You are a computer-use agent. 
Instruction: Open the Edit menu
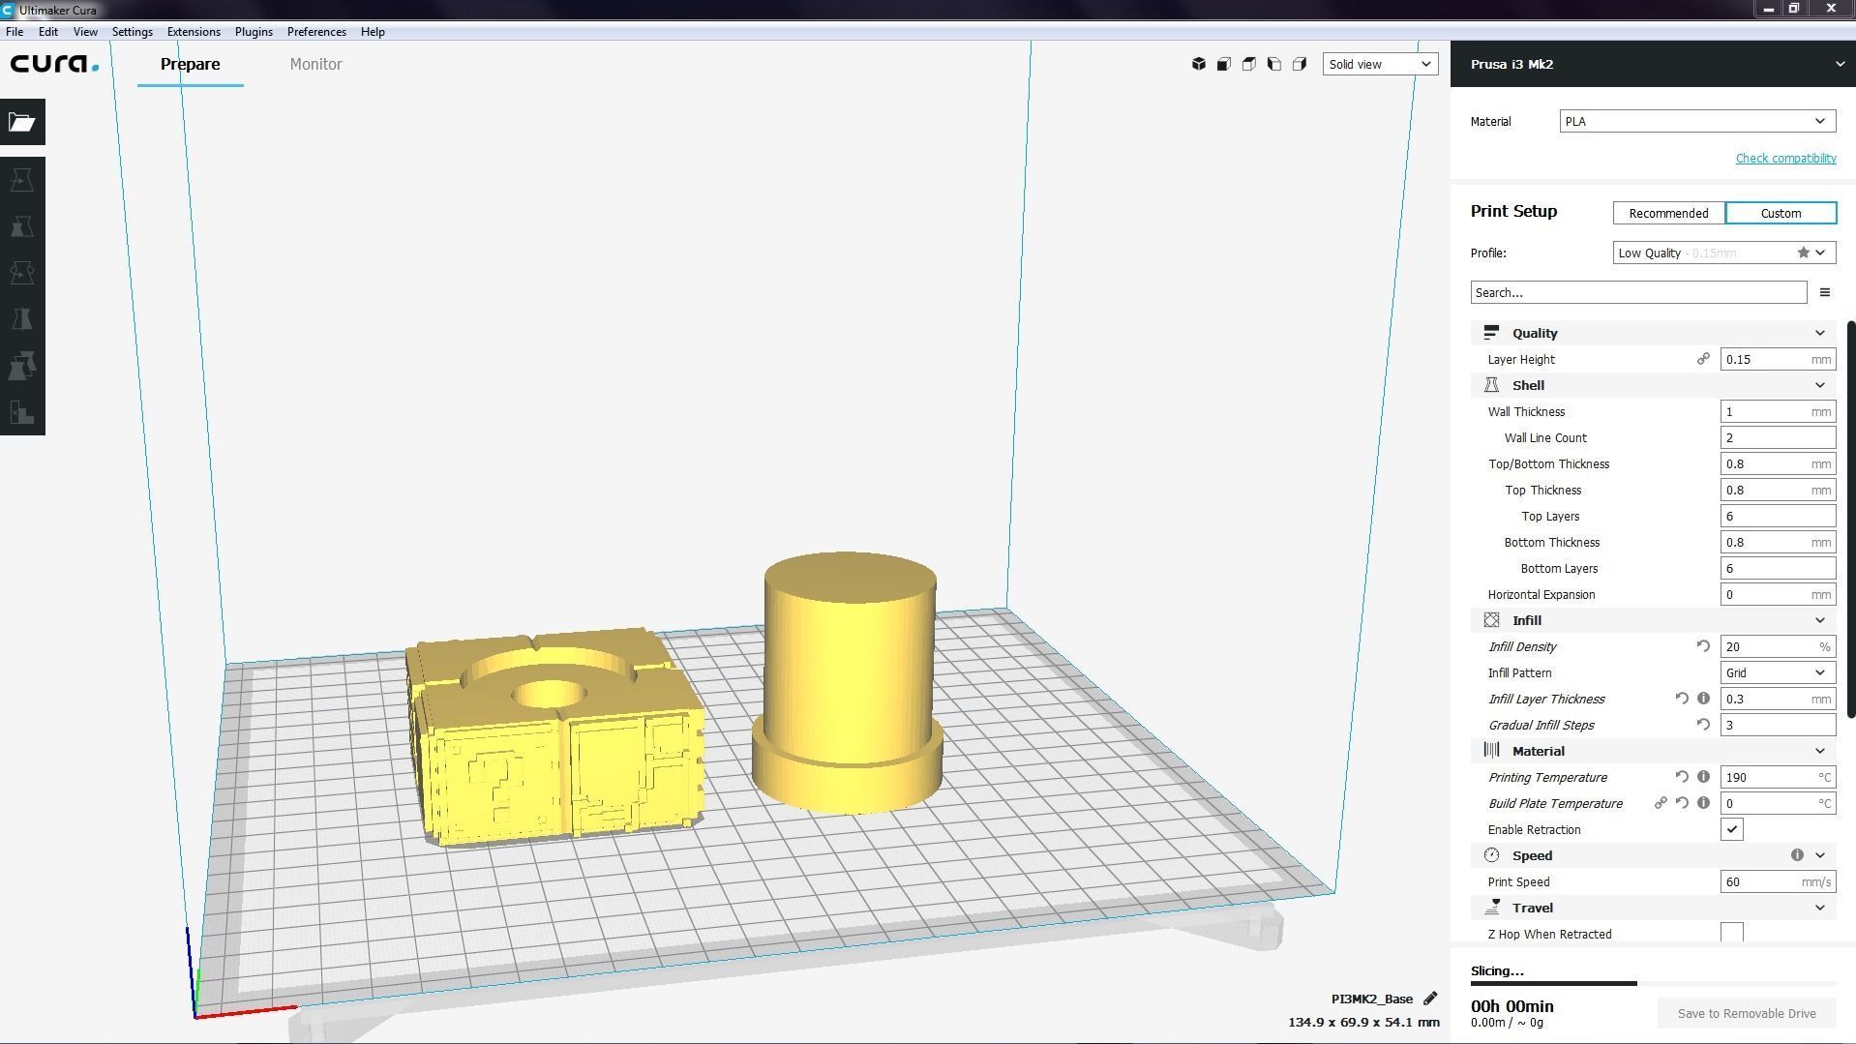point(47,31)
